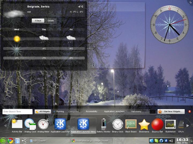Add the Bouncy Ball widget
Screen dimensions: 193x144
pos(157,126)
